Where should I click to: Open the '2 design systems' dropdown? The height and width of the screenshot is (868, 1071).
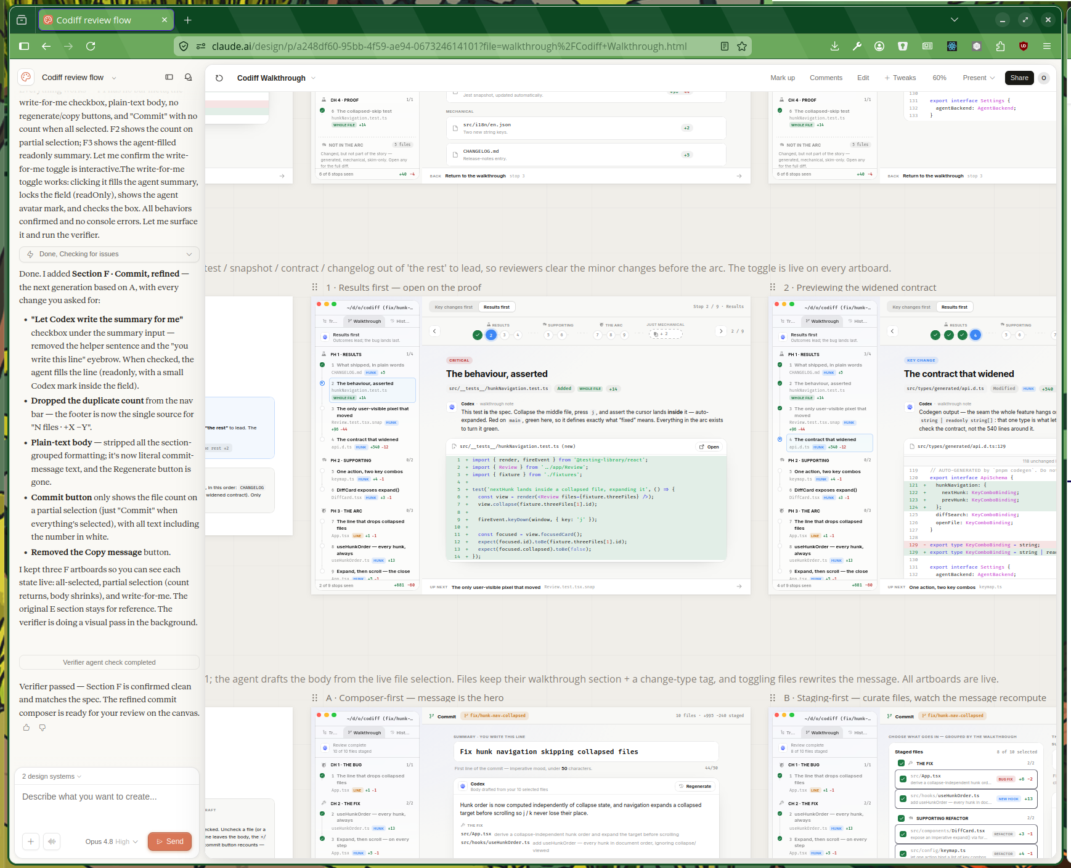click(x=52, y=776)
